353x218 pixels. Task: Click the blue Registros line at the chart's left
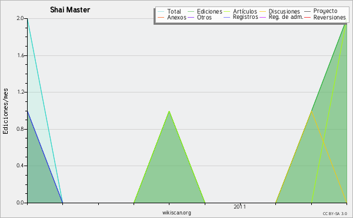click(x=45, y=157)
